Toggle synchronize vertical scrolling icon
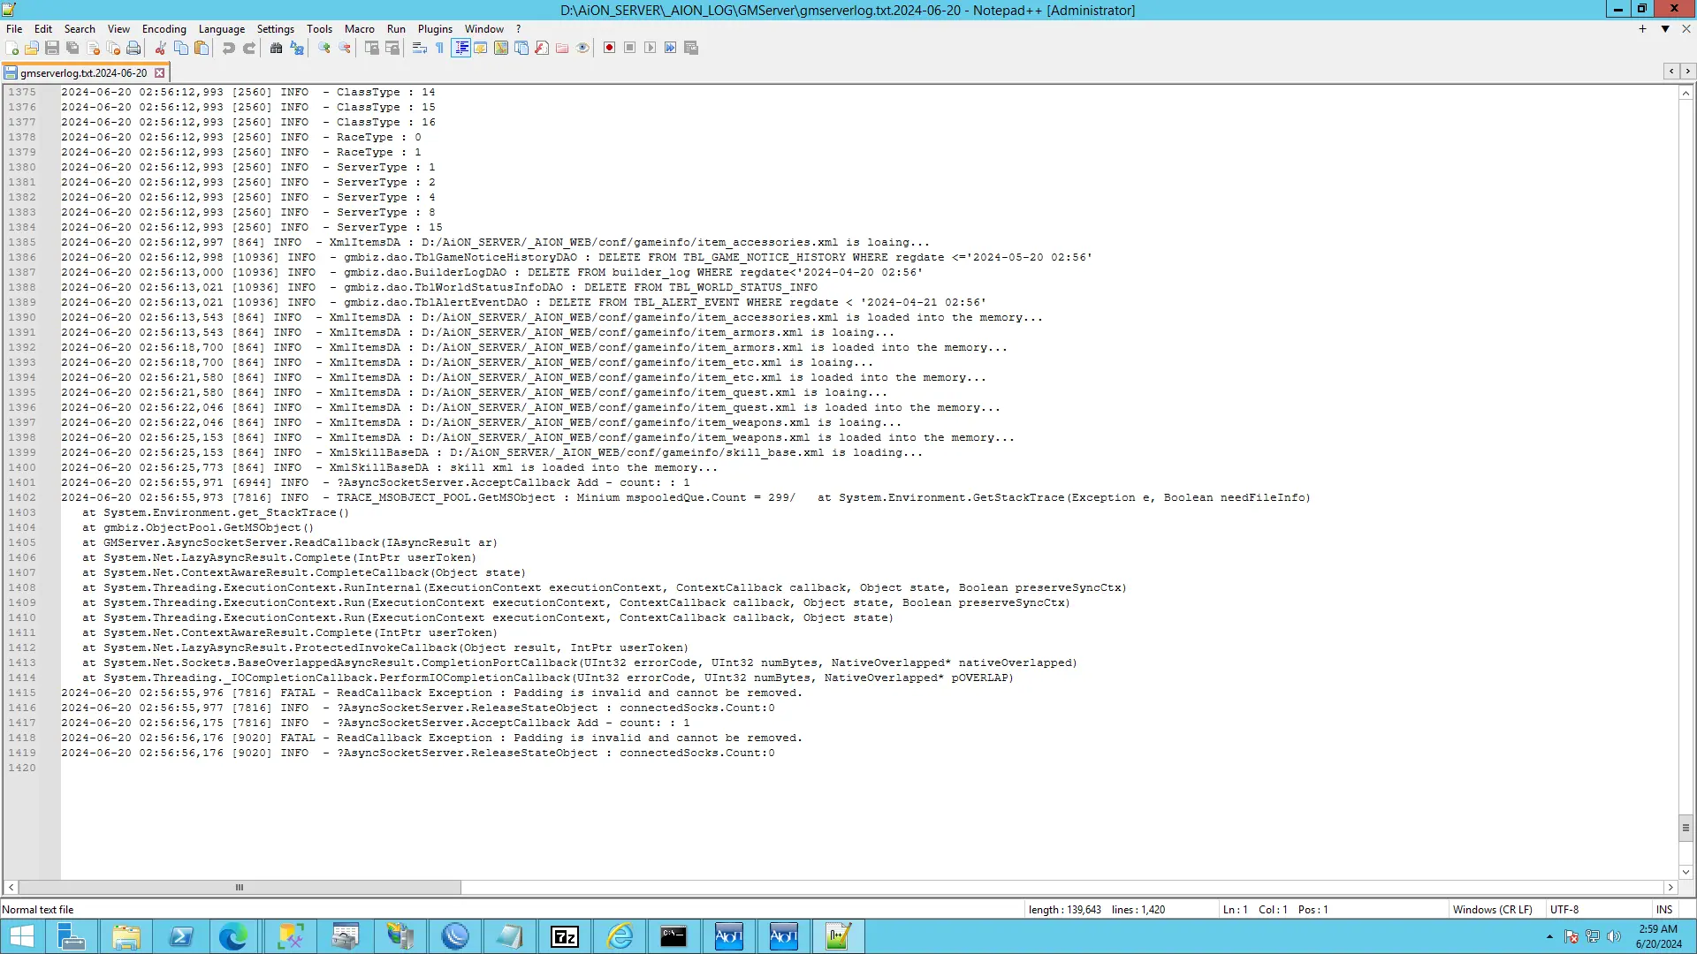The width and height of the screenshot is (1697, 954). pyautogui.click(x=371, y=48)
